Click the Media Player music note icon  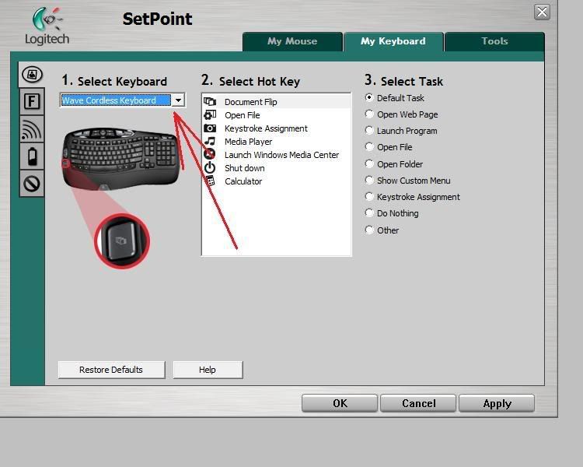click(210, 142)
